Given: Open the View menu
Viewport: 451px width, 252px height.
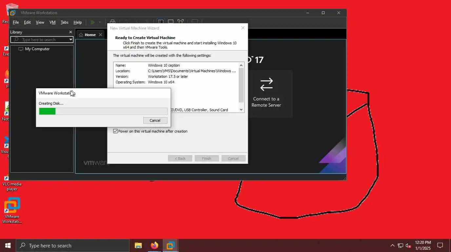Looking at the screenshot, I should (x=40, y=22).
